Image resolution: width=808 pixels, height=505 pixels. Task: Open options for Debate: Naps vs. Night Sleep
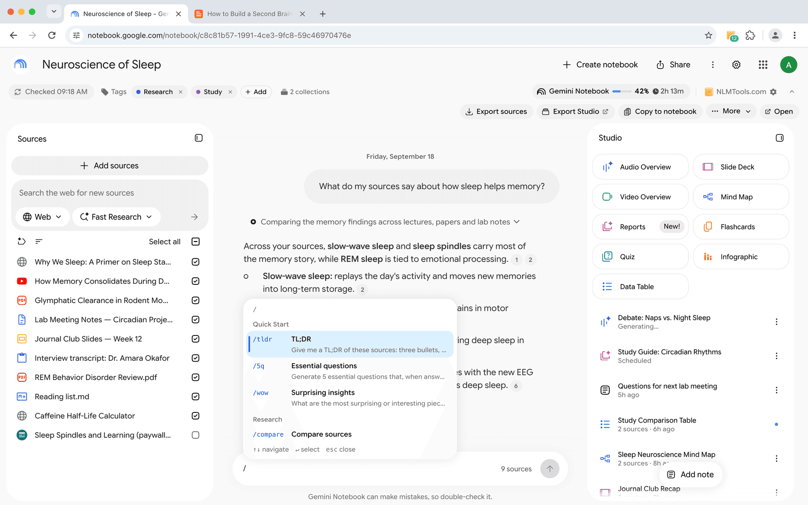pyautogui.click(x=776, y=322)
